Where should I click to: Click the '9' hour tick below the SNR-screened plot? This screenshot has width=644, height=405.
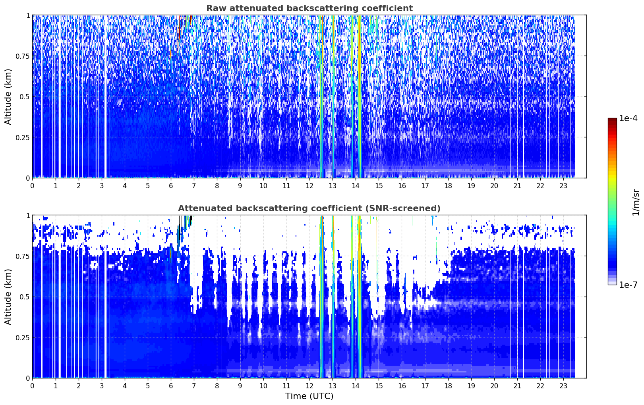click(240, 386)
